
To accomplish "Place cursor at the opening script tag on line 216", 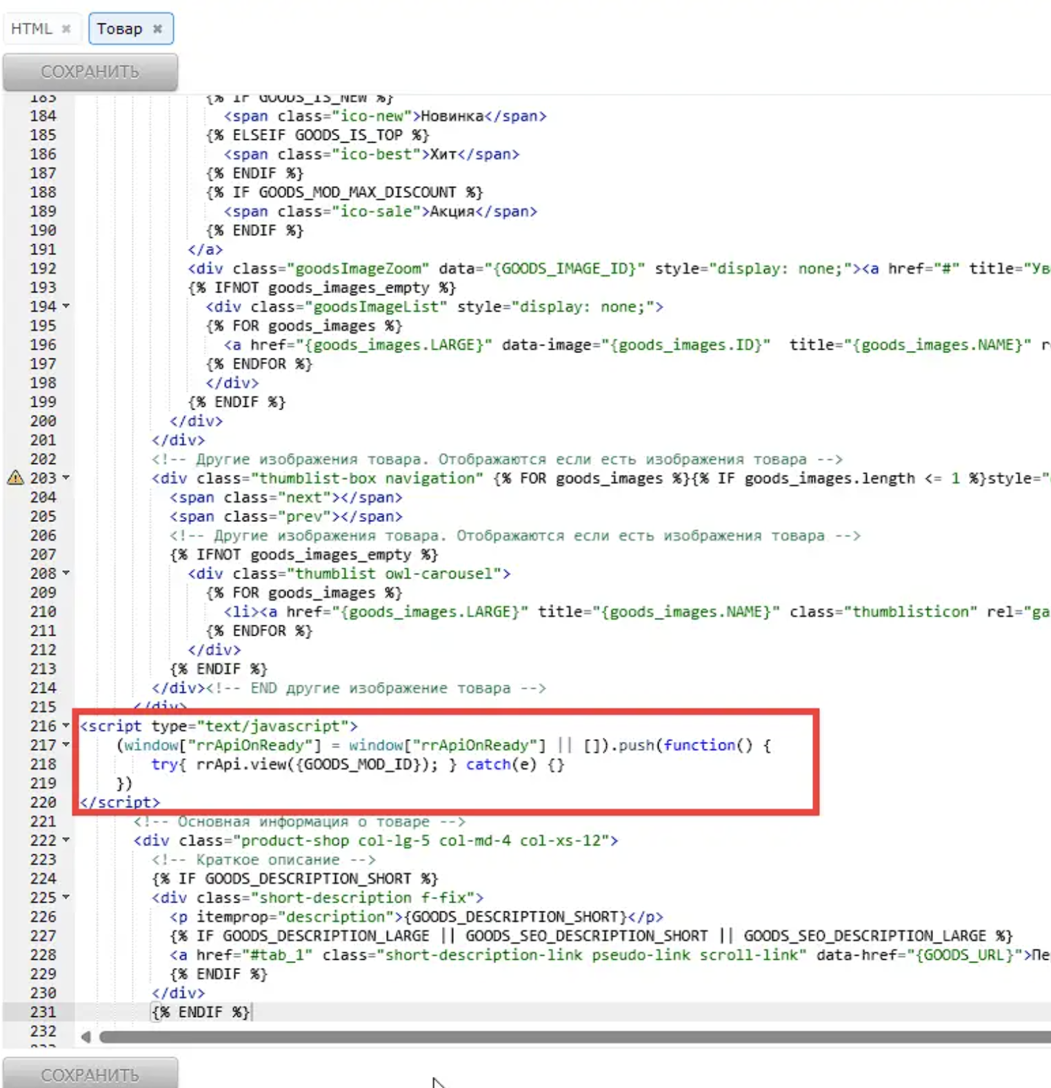I will click(x=219, y=726).
